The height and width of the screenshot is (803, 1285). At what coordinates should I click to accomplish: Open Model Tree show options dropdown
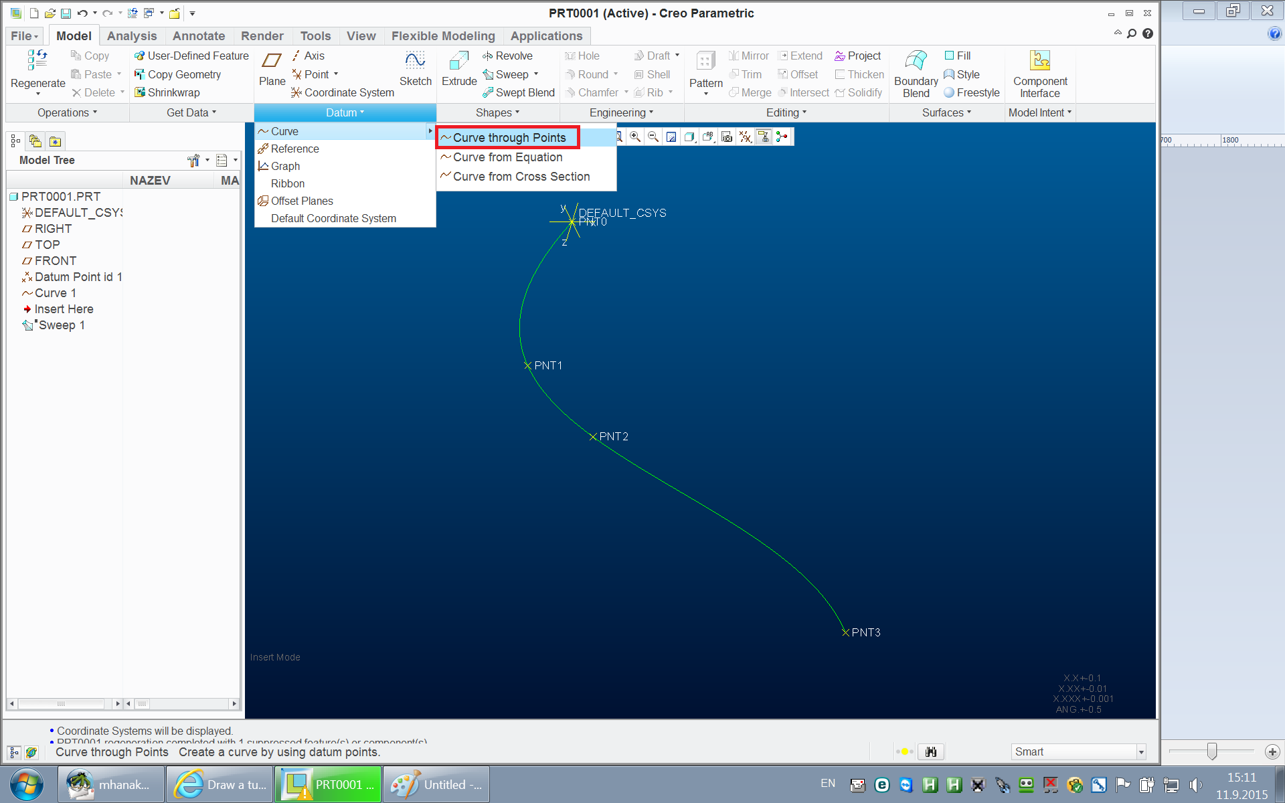(x=227, y=160)
